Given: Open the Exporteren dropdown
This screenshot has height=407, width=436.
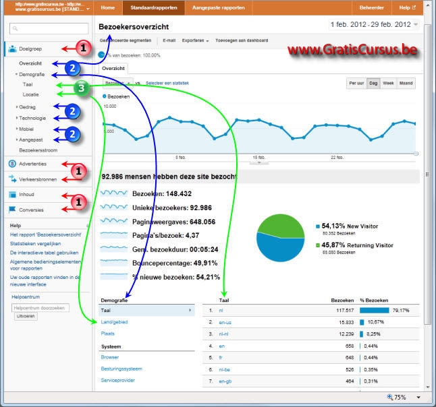Looking at the screenshot, I should pyautogui.click(x=195, y=40).
